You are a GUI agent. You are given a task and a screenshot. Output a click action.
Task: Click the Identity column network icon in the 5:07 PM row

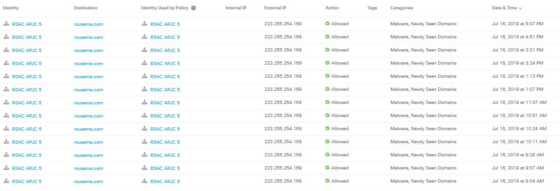(6, 23)
